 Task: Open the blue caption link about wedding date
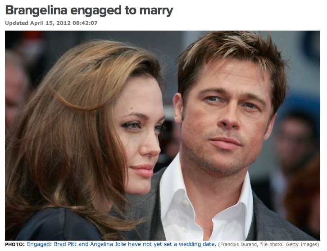[x=121, y=244]
